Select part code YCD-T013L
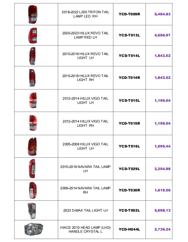Viewport: 188px width, 242px height. coord(129,35)
